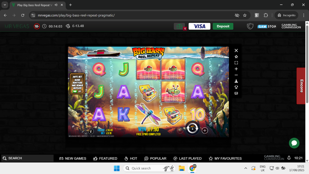The height and width of the screenshot is (174, 309).
Task: Show hidden system tray icons chevron
Action: click(x=246, y=168)
